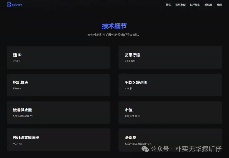This screenshot has width=229, height=158.
Task: Click the 232,981 美元 market cap value
Action: point(132,116)
